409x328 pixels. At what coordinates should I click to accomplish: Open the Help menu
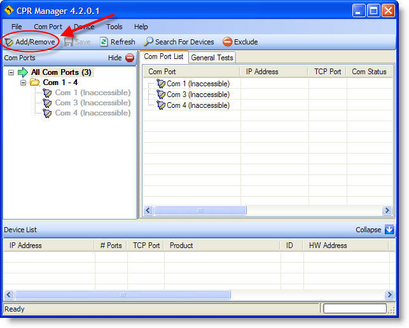tap(141, 27)
